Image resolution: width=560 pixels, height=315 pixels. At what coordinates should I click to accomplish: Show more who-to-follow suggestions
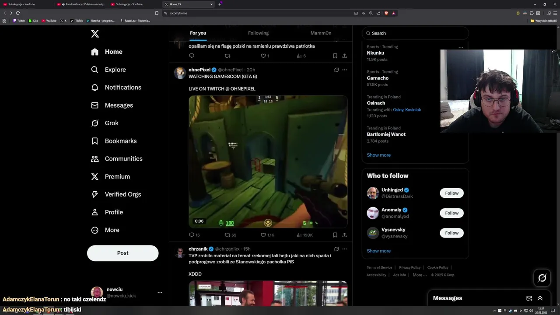click(x=379, y=251)
